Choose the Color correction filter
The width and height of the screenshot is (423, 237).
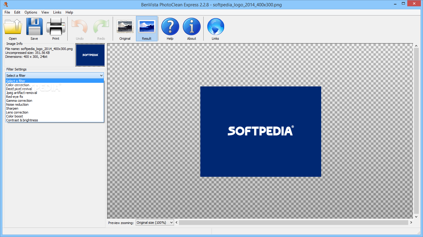pyautogui.click(x=55, y=85)
